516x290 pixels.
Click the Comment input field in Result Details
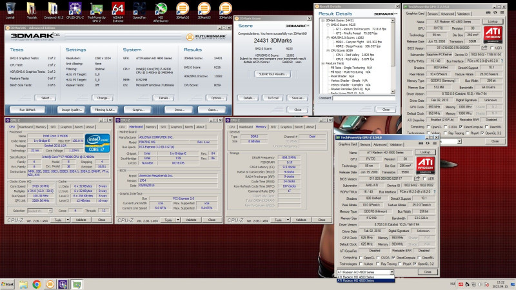point(364,98)
